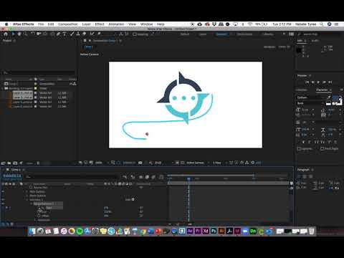Open the viewer resolution Full dropdown
The width and height of the screenshot is (344, 258).
pos(160,163)
